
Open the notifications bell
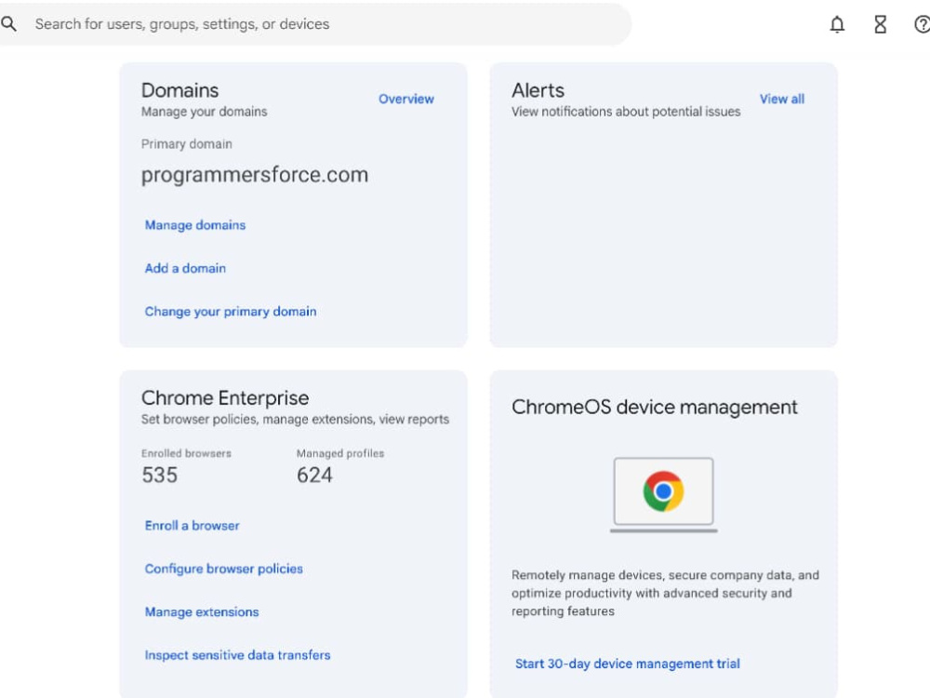[x=837, y=24]
